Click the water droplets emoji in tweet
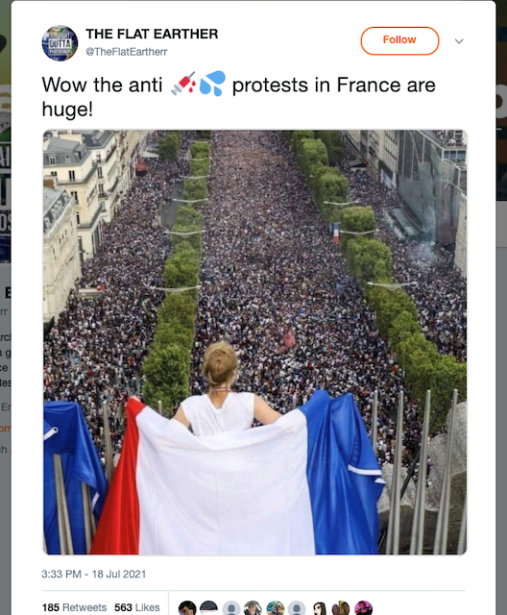This screenshot has height=615, width=507. point(212,84)
